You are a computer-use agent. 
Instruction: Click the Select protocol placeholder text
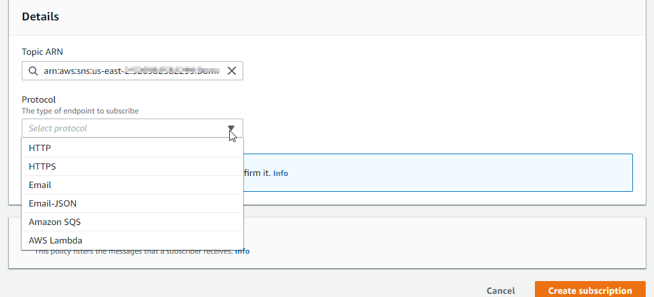(58, 128)
